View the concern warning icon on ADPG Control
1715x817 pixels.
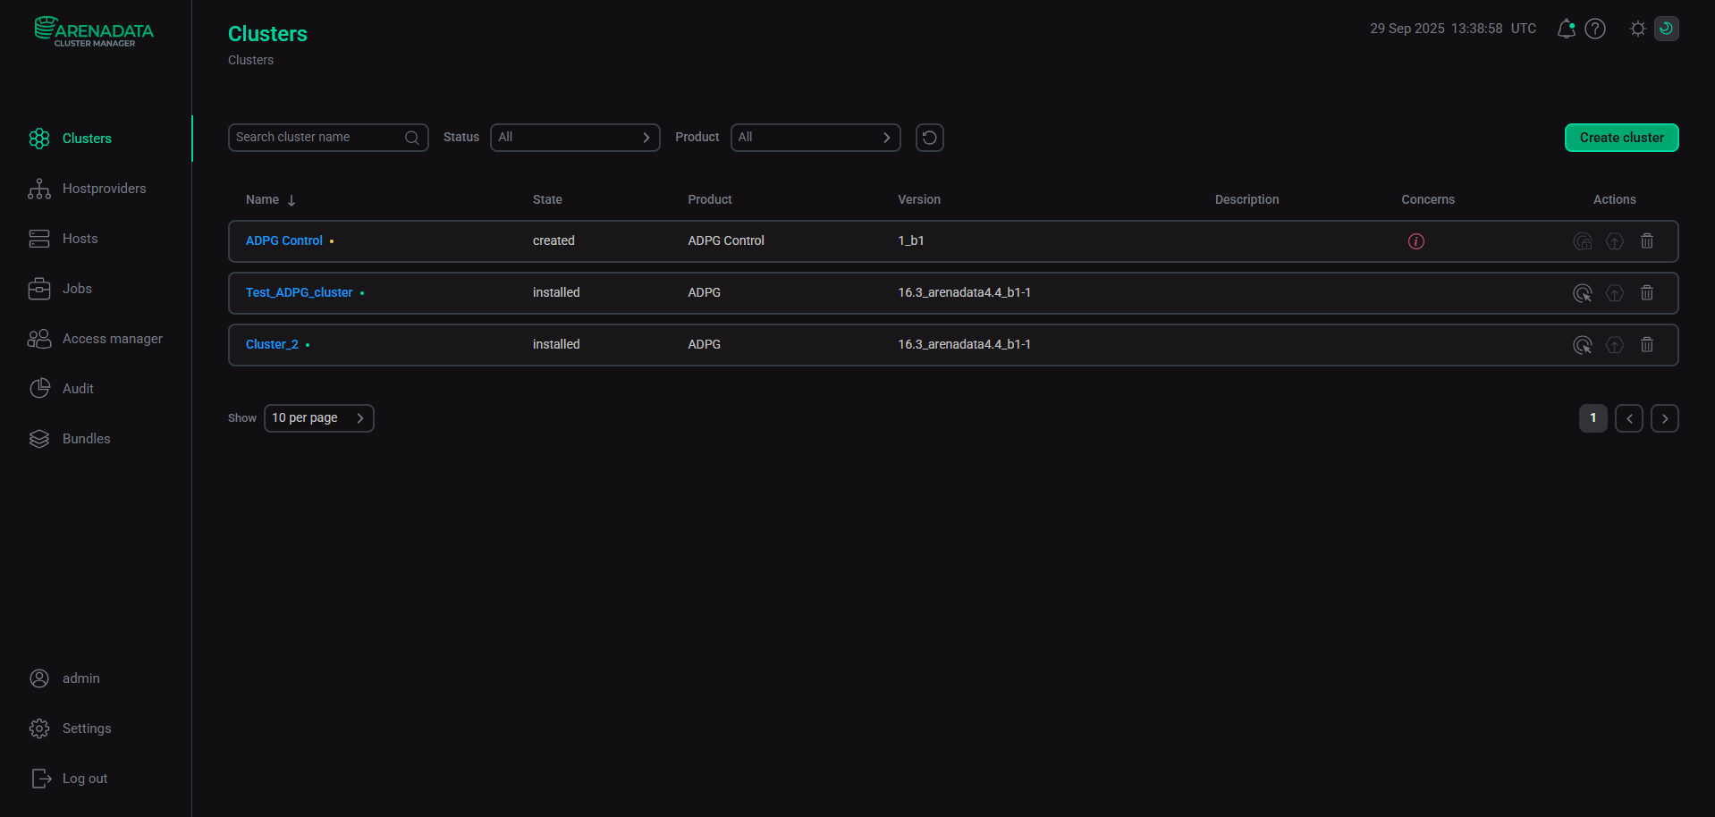click(1415, 240)
